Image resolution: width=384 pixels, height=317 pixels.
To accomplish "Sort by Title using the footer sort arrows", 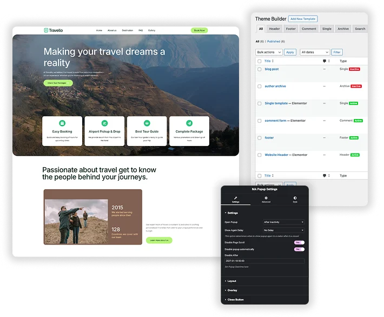I will coord(273,176).
